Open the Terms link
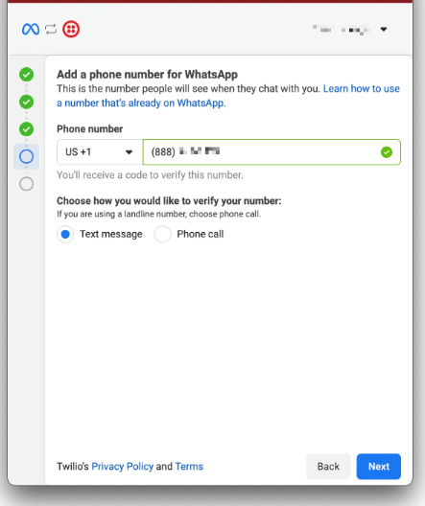 (189, 467)
